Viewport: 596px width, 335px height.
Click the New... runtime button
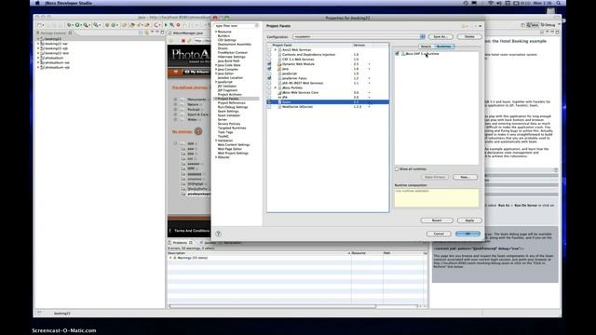pos(465,177)
